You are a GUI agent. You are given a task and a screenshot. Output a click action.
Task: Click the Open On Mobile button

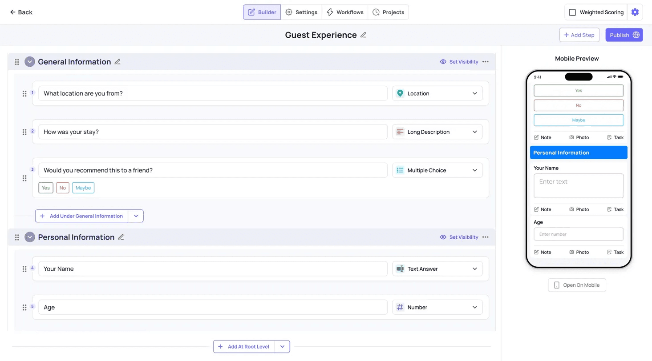[x=577, y=285]
